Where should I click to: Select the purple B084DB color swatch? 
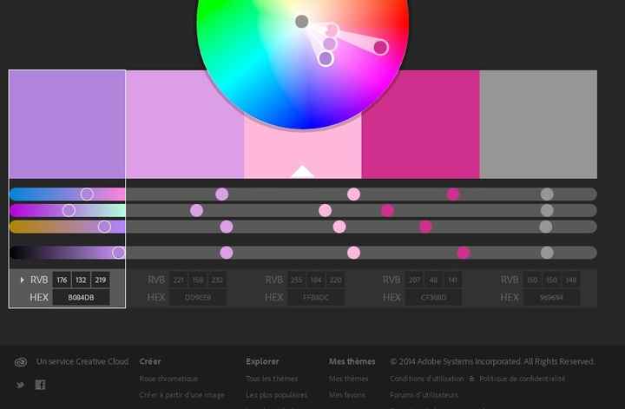click(67, 124)
